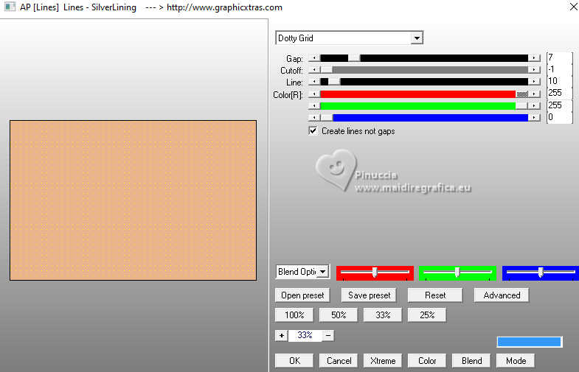Click the Gap slider right arrow
The width and height of the screenshot is (579, 372).
click(534, 58)
